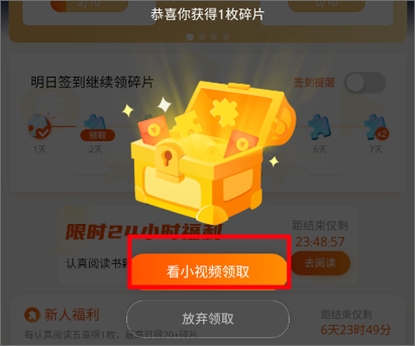Select the first carousel page dot
Screen dimensions: 415x346
[x=190, y=37]
